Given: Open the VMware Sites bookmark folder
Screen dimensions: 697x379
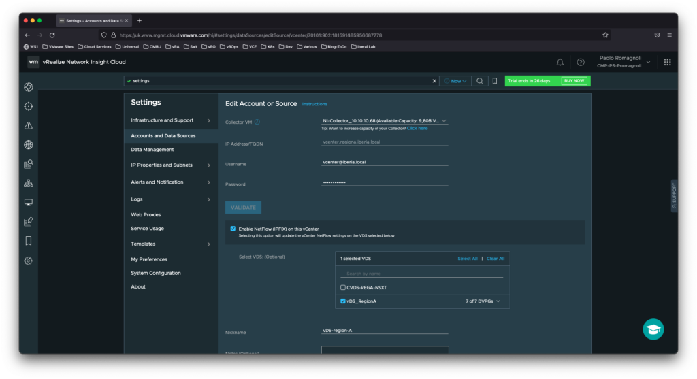Looking at the screenshot, I should (x=58, y=47).
